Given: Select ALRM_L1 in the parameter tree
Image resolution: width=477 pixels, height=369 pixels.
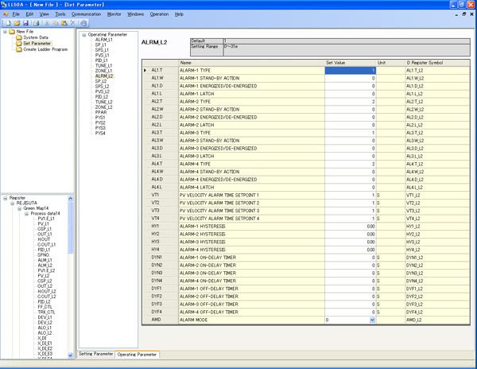Looking at the screenshot, I should (103, 40).
